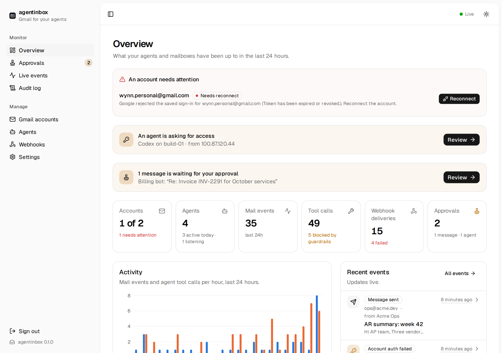
Task: Open the Webhooks page
Action: pos(50,144)
